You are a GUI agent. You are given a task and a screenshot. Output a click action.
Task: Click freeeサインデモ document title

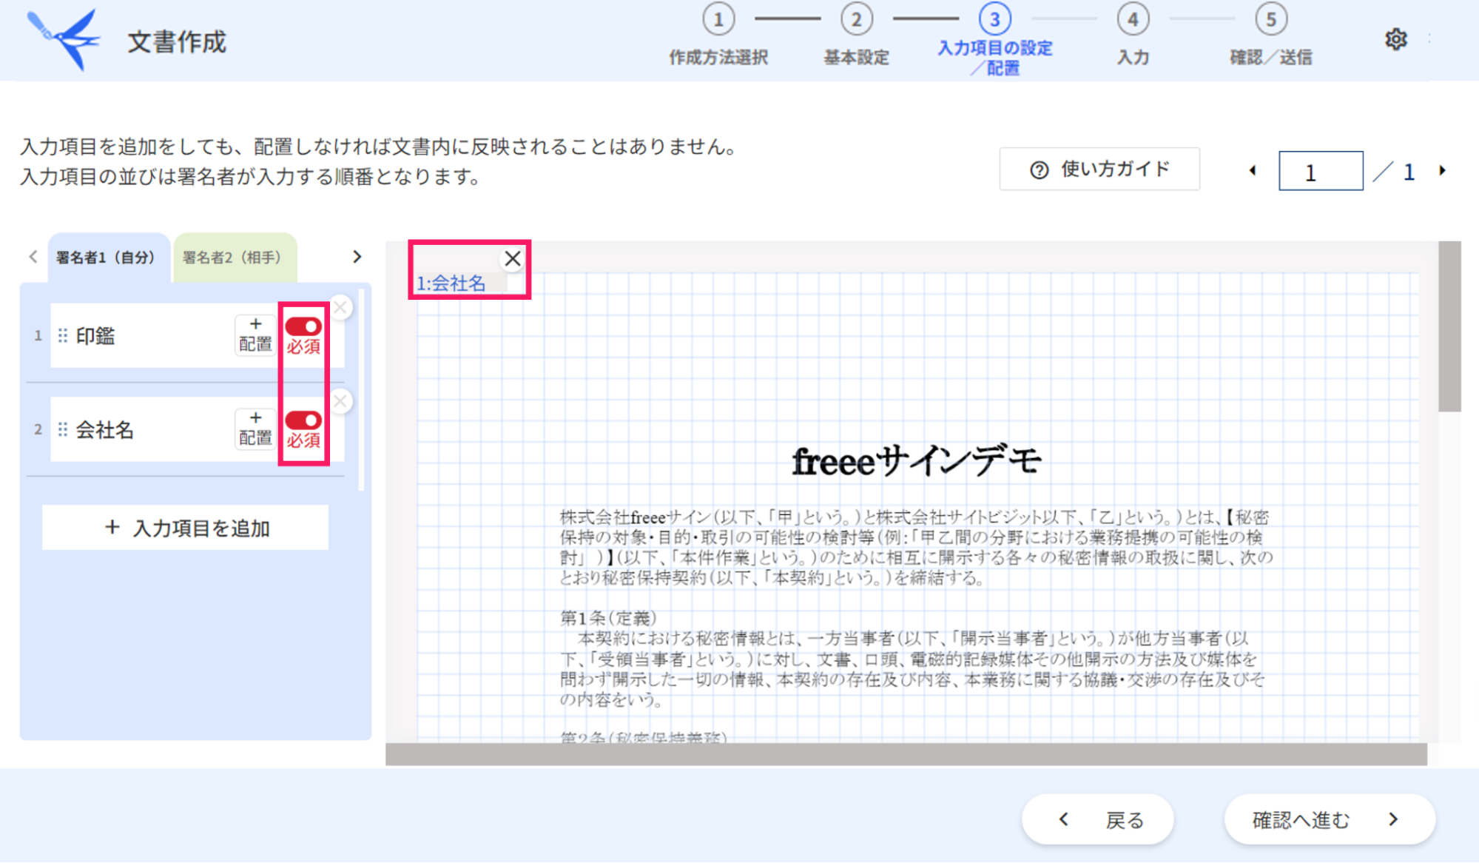tap(917, 461)
